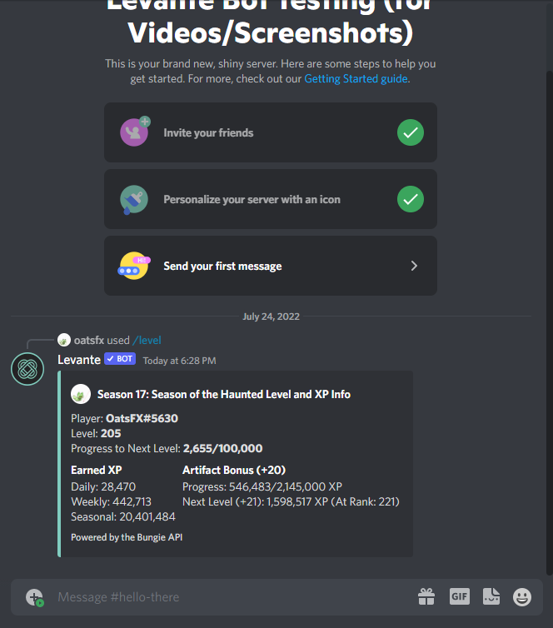The height and width of the screenshot is (628, 553).
Task: Open the GIF picker
Action: [x=459, y=596]
